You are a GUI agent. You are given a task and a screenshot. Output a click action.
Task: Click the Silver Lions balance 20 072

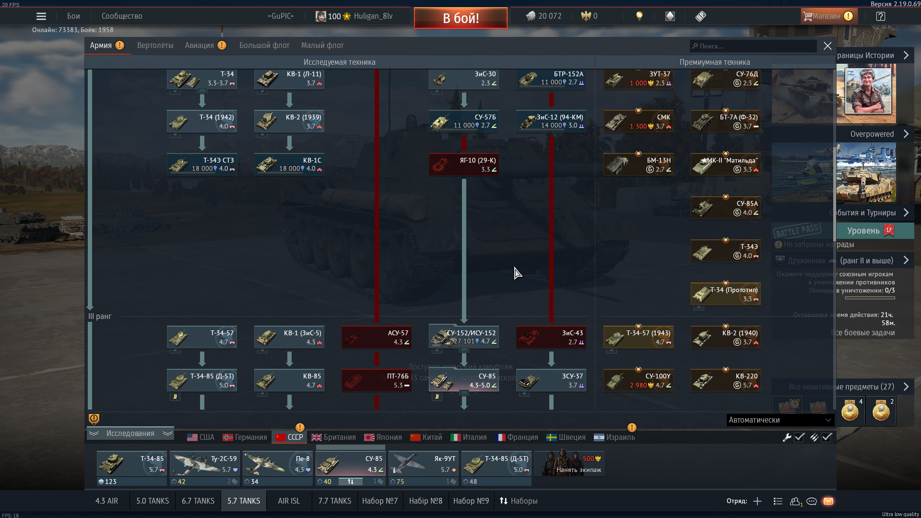[543, 16]
